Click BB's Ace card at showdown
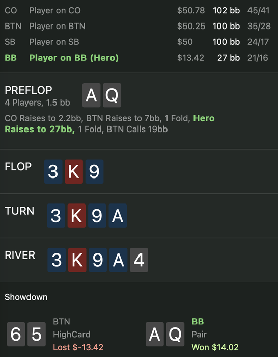The height and width of the screenshot is (357, 278). (x=155, y=334)
